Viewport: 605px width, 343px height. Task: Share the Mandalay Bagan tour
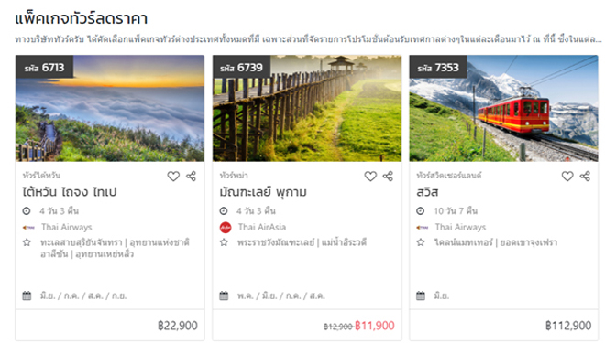pyautogui.click(x=388, y=177)
